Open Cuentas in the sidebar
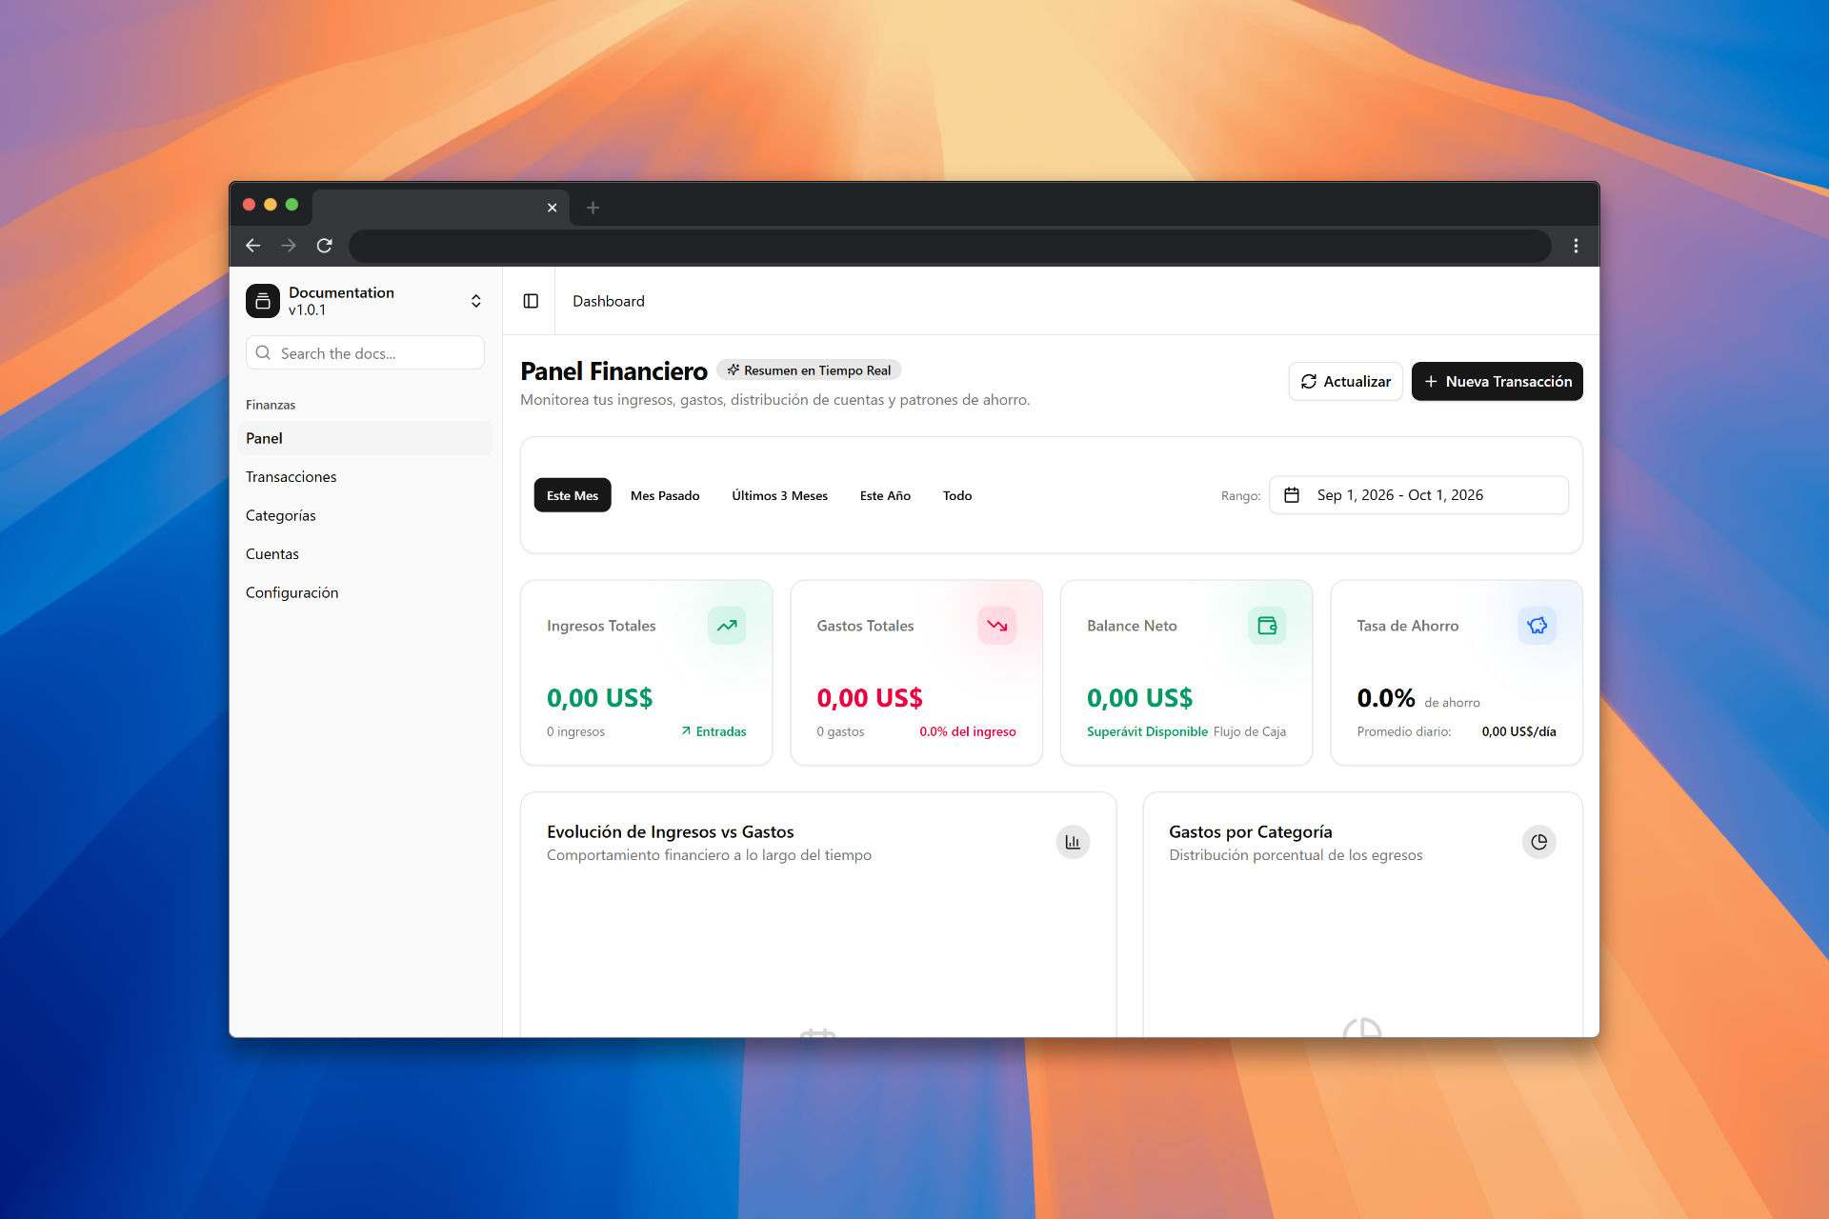 coord(365,553)
